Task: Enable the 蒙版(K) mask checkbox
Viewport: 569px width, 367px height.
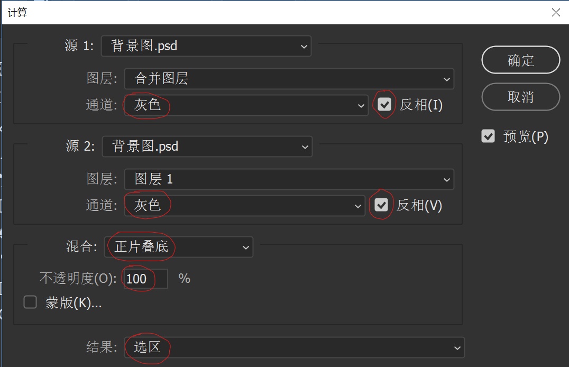Action: click(x=30, y=302)
